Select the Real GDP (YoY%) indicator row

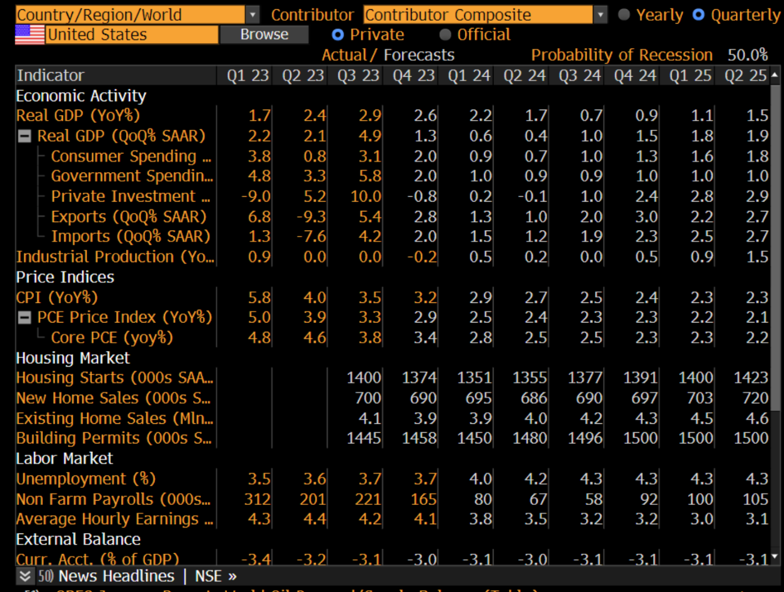tap(78, 116)
